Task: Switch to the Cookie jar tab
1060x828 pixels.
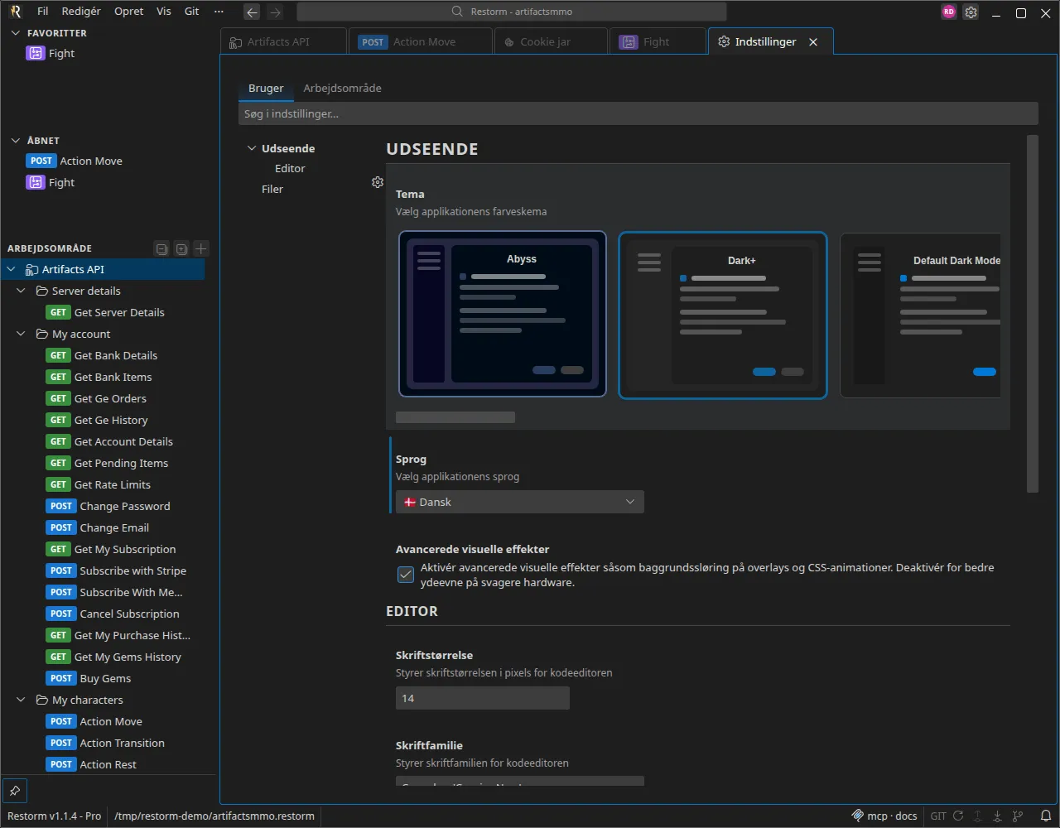Action: click(551, 41)
